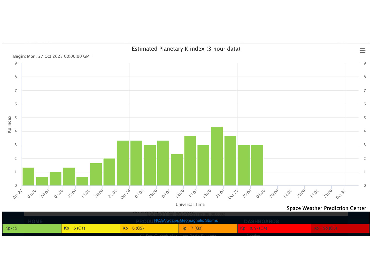Click the green Kp < 5 legend swatch
Screen dimensions: 372x279
(x=32, y=228)
